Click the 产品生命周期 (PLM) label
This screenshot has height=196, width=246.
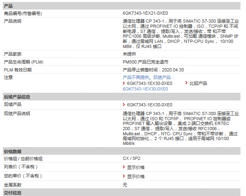(23, 62)
